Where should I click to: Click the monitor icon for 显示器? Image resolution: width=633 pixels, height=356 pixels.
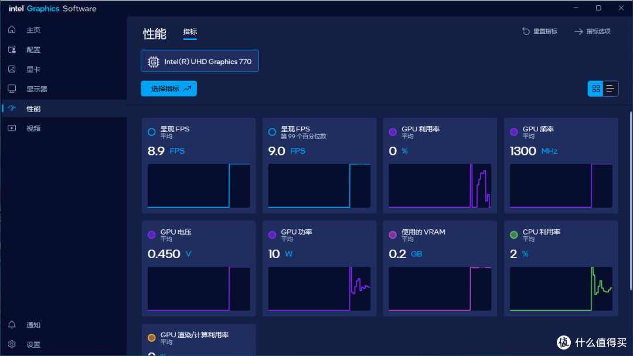[x=12, y=89]
